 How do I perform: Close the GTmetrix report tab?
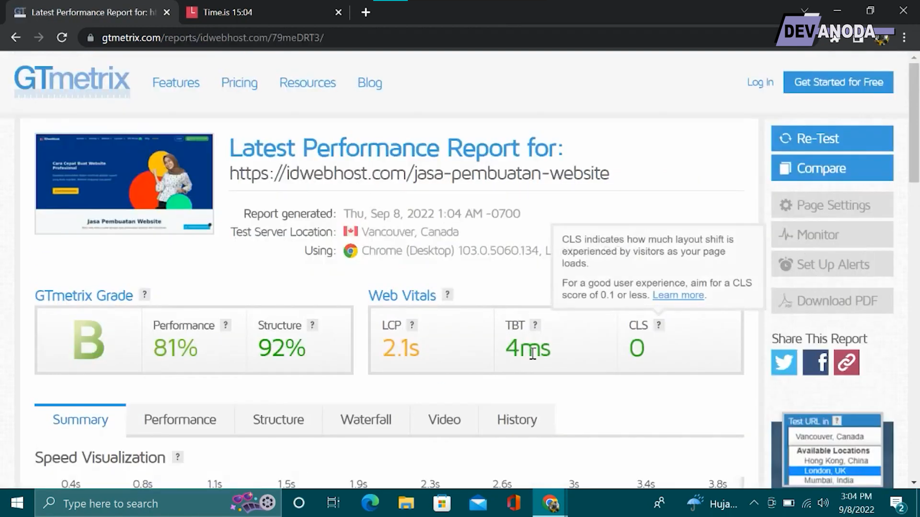tap(167, 12)
